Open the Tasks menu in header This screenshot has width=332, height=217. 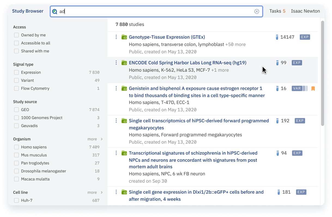pos(277,11)
